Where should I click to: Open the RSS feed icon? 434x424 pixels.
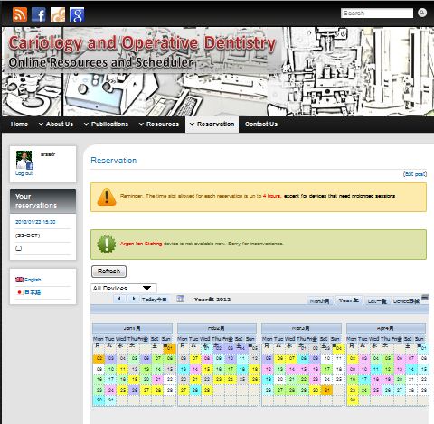pyautogui.click(x=20, y=14)
